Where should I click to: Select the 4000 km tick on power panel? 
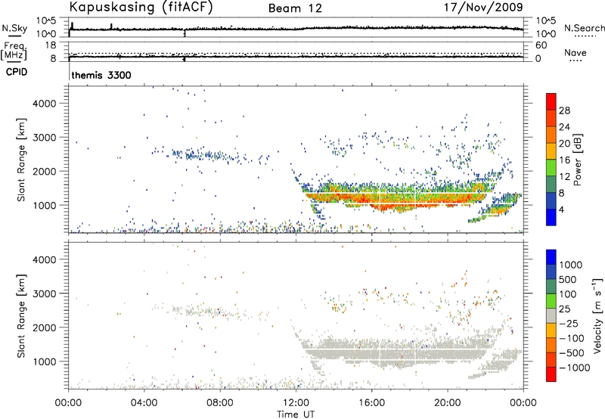[x=44, y=104]
